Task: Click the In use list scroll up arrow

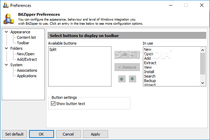Action: [x=202, y=50]
